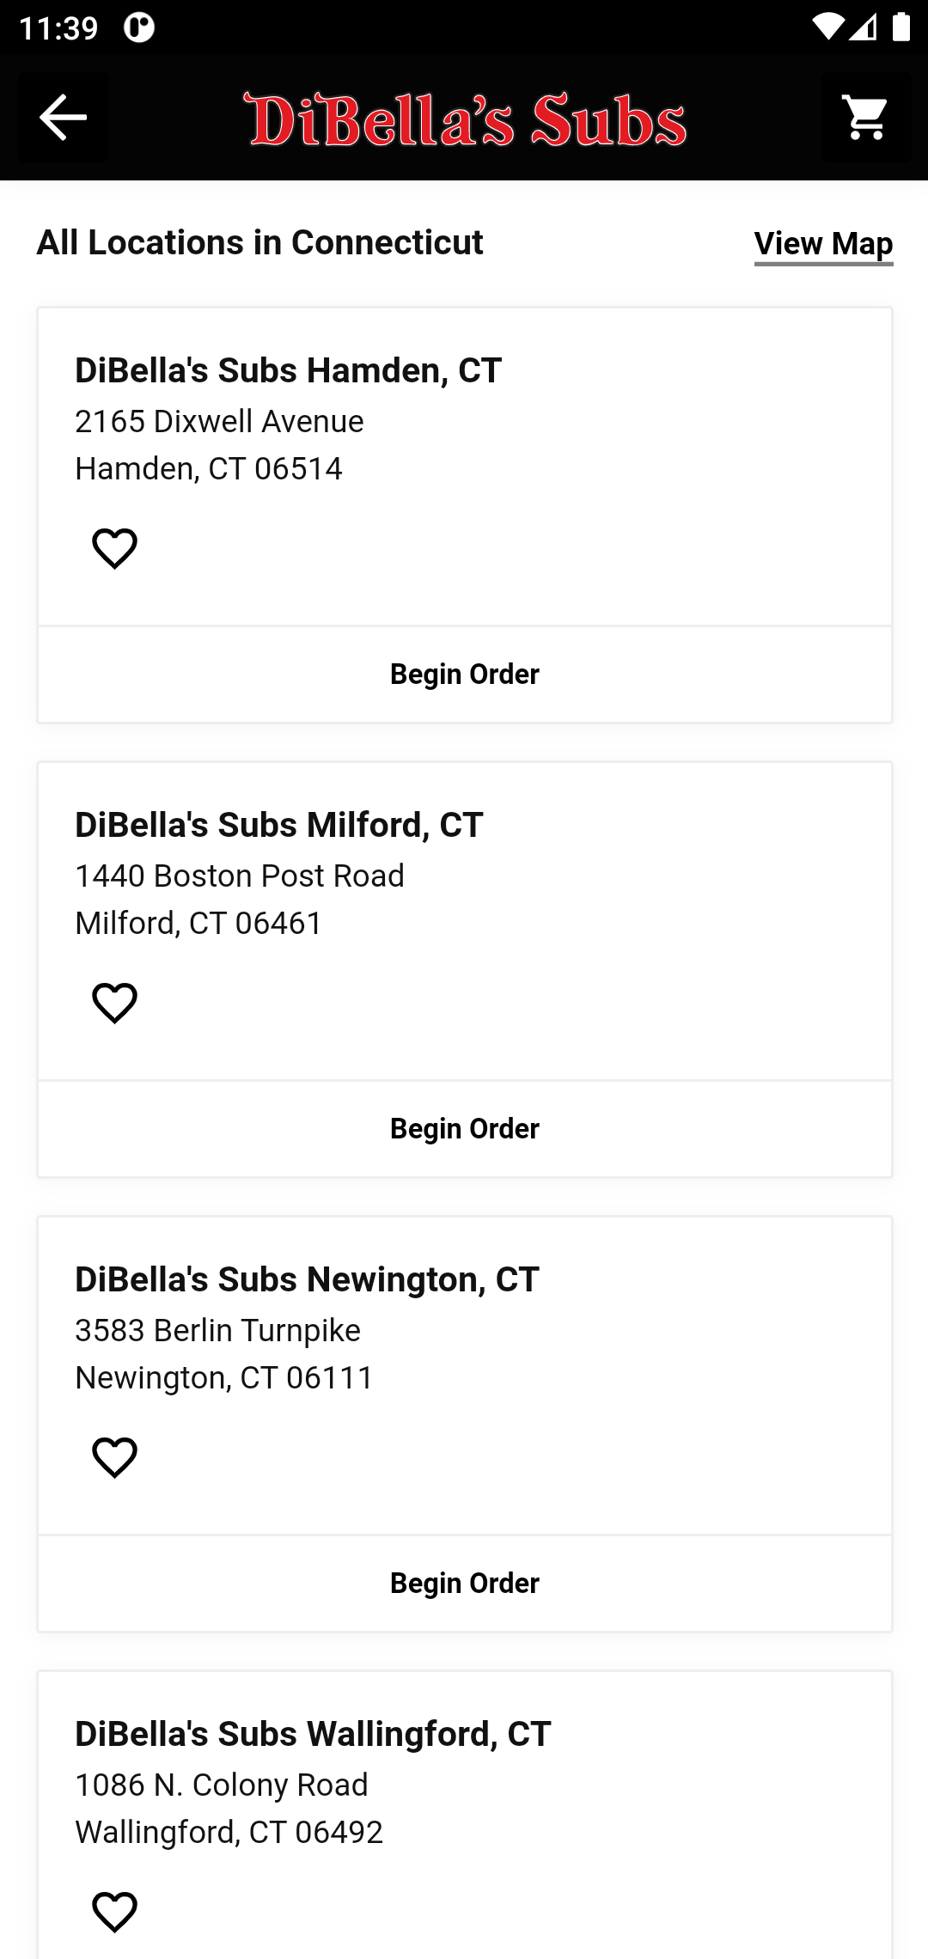Tap the DiBella's Subs logo
This screenshot has height=1959, width=928.
[464, 119]
